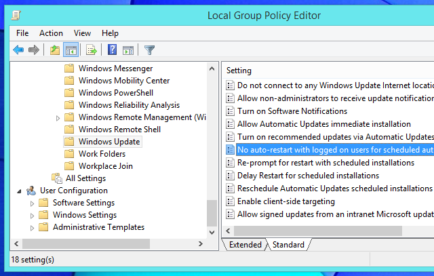Click the User Configuration node icon

click(31, 191)
